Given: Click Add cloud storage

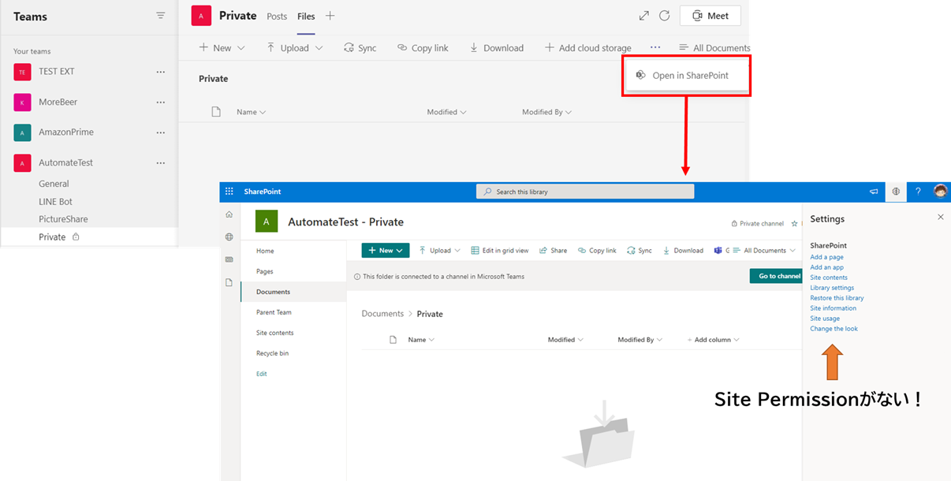Looking at the screenshot, I should click(x=588, y=47).
